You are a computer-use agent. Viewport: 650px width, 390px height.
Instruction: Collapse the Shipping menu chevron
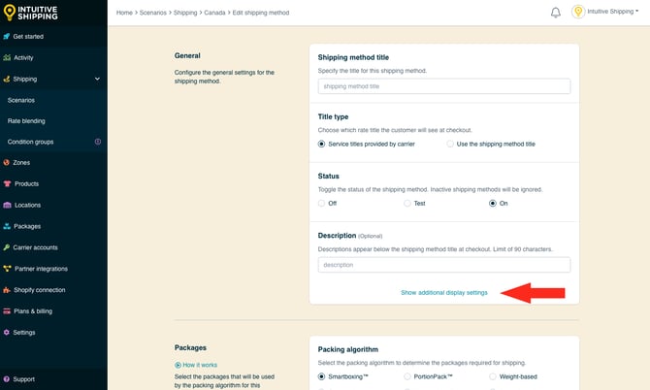coord(97,79)
